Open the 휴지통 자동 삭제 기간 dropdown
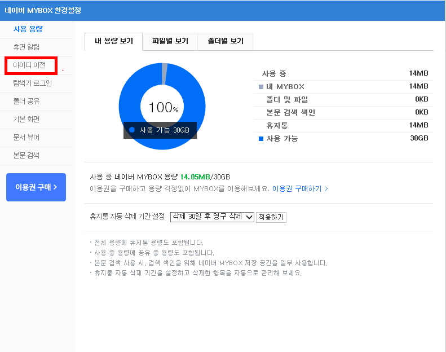Image resolution: width=446 pixels, height=352 pixels. tap(212, 217)
